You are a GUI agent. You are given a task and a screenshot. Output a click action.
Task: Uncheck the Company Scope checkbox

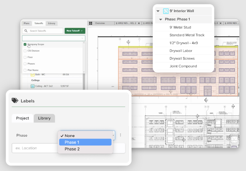point(25,44)
